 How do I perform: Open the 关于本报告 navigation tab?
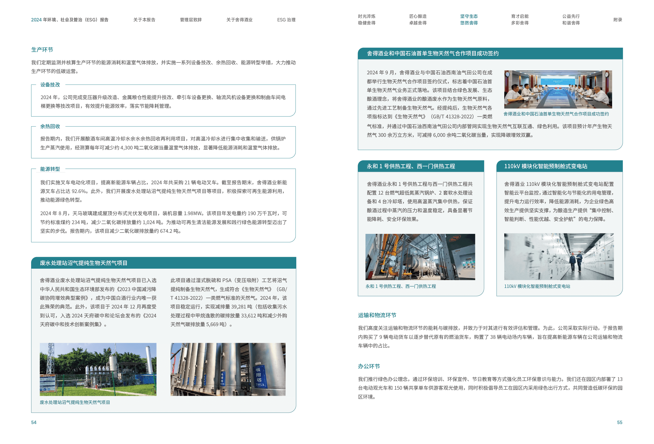(144, 20)
